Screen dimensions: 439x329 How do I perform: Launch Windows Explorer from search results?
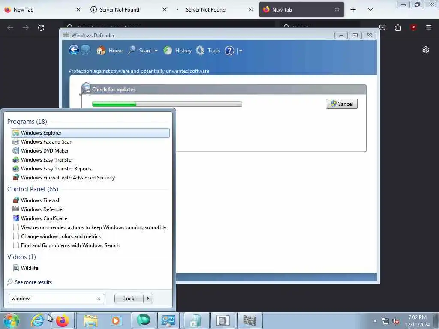(x=90, y=133)
